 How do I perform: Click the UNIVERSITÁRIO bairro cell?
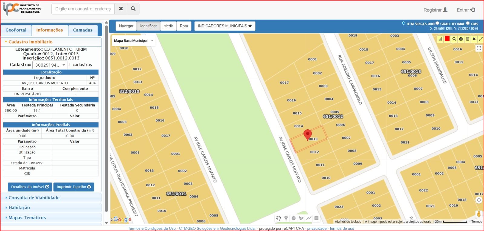28,94
